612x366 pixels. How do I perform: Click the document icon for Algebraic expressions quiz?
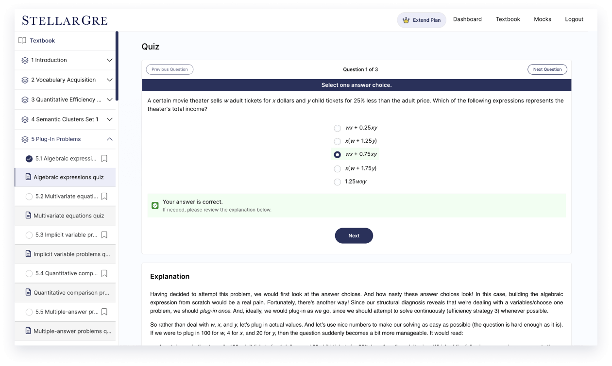pyautogui.click(x=28, y=177)
